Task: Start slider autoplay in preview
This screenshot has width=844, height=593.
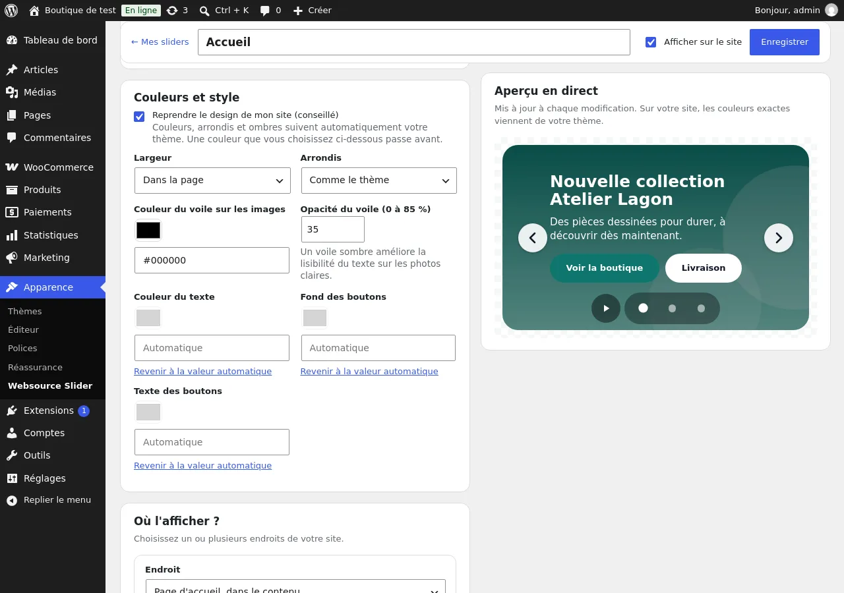Action: point(606,308)
